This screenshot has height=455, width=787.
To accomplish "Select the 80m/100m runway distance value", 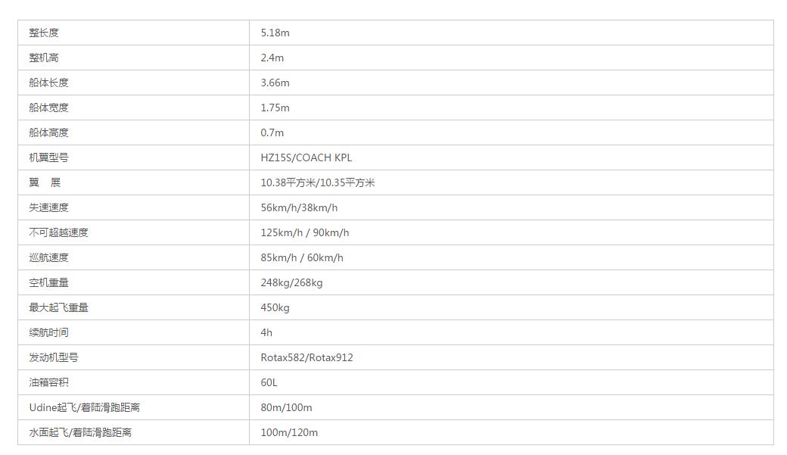I will (x=286, y=407).
